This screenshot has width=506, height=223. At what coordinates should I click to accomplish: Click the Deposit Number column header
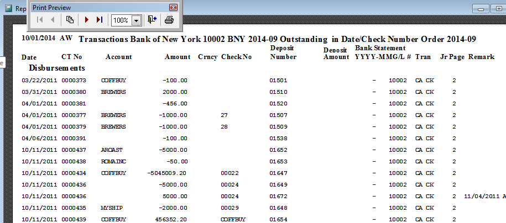pos(283,52)
